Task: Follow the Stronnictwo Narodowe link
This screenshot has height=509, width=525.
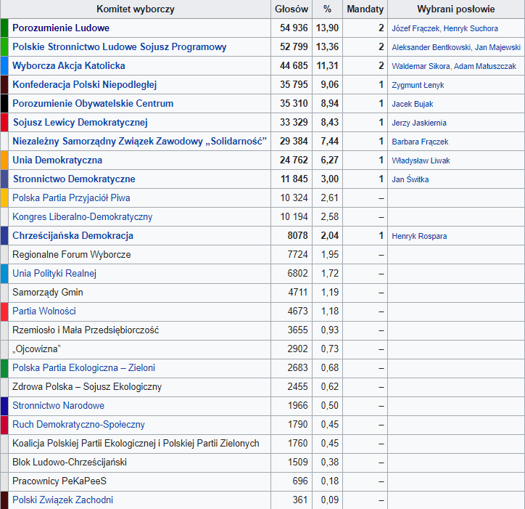Action: (58, 406)
